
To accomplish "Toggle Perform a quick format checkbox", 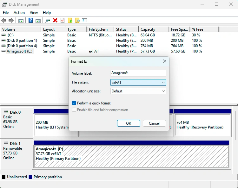I will (74, 103).
